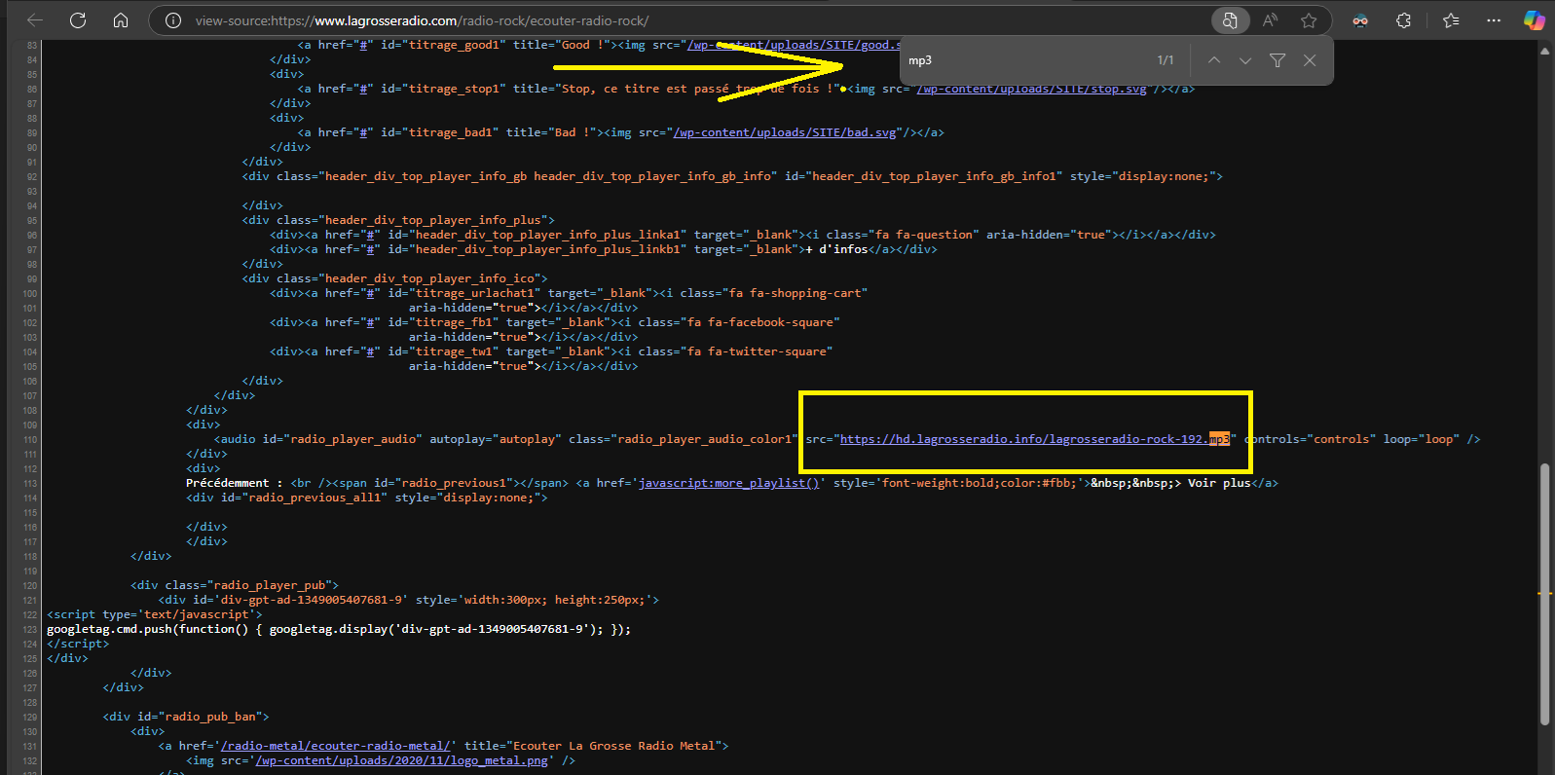This screenshot has height=775, width=1555.
Task: Open the goggles-face extension icon
Action: [x=1360, y=20]
